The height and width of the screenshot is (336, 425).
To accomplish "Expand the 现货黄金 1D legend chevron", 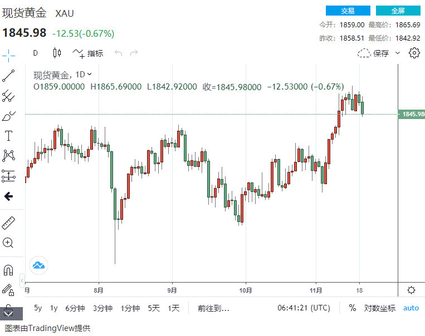I will (x=90, y=75).
